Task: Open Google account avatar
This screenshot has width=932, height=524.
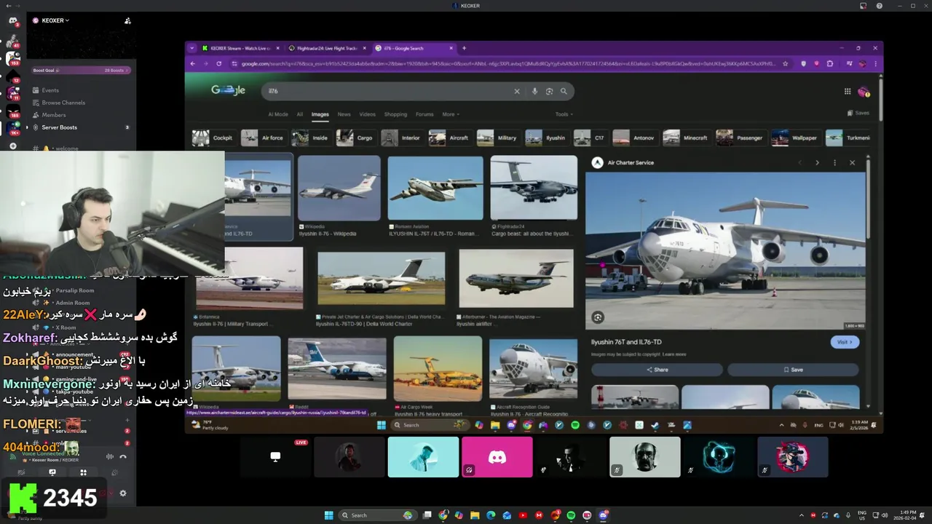Action: pyautogui.click(x=864, y=92)
